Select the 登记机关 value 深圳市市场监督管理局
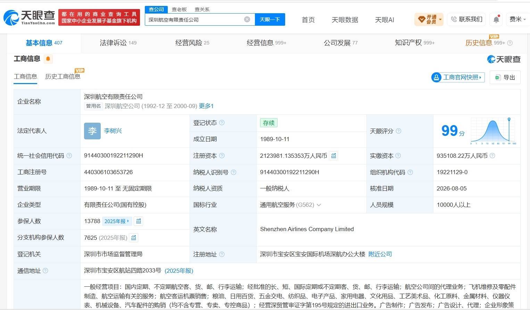Viewport: 530px width, 310px height. pyautogui.click(x=113, y=254)
